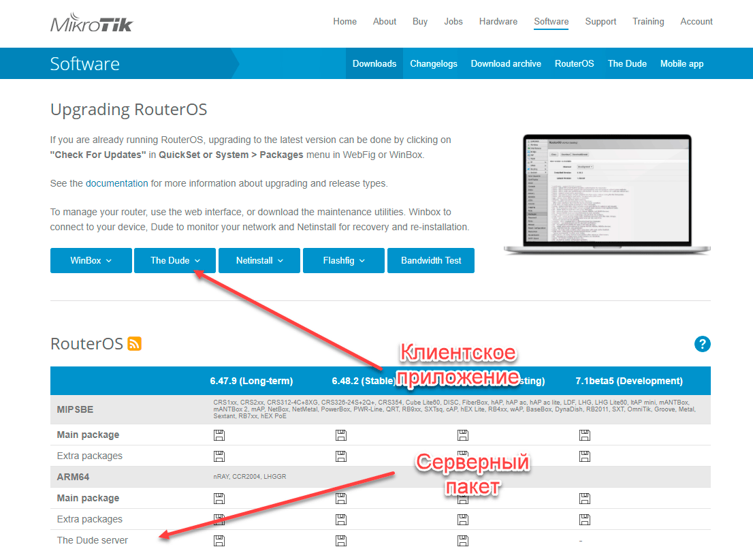The width and height of the screenshot is (753, 549).
Task: Download ARM64 Extra packages 7.1beta5 Development
Action: pos(585,520)
